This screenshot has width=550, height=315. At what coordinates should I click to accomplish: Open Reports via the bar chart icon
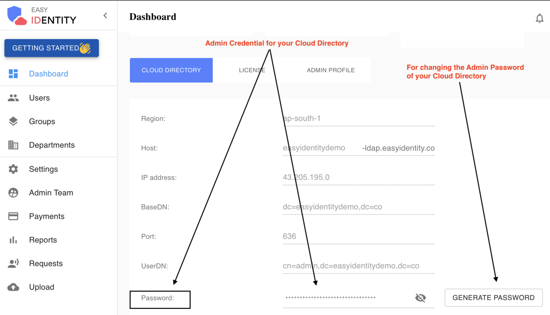point(13,240)
